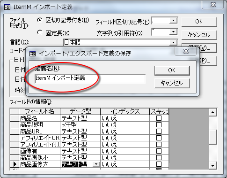Viewport: 227px width, 178px height.
Task: Close the save definition dialog
Action: pyautogui.click(x=186, y=51)
